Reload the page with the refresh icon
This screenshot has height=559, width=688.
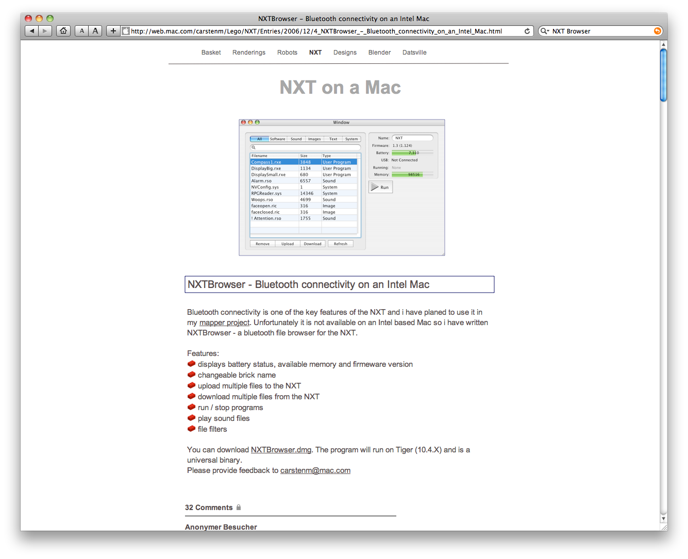click(x=527, y=31)
